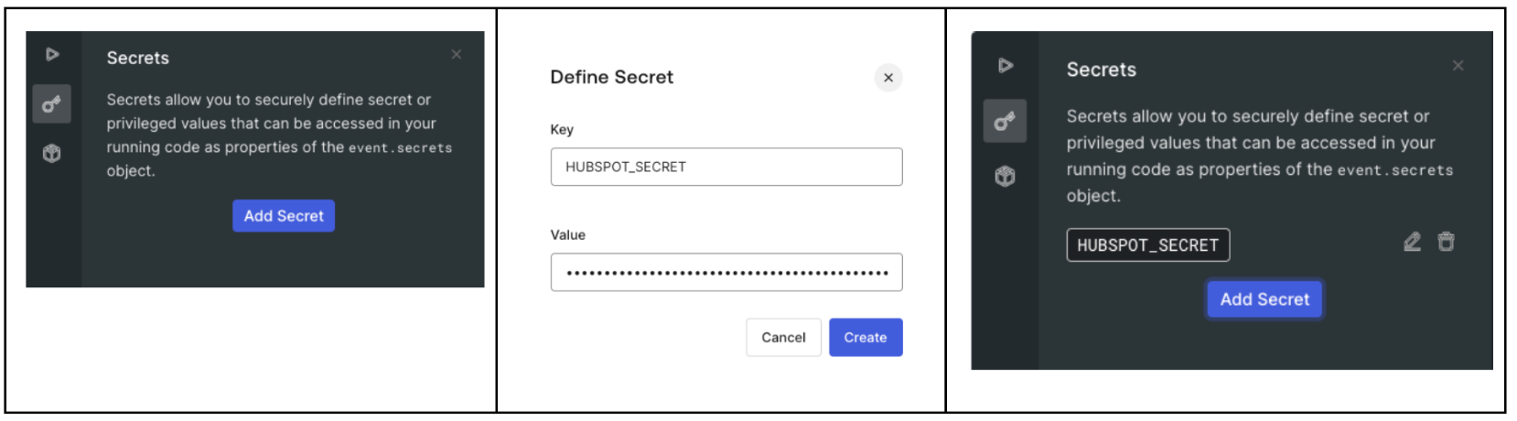
Task: Click the run icon beside the HUBSPOT_SECRET panel
Action: pos(1006,66)
